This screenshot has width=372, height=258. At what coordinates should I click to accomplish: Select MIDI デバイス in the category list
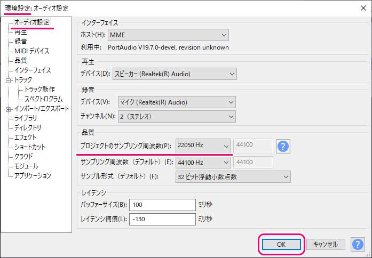[31, 51]
